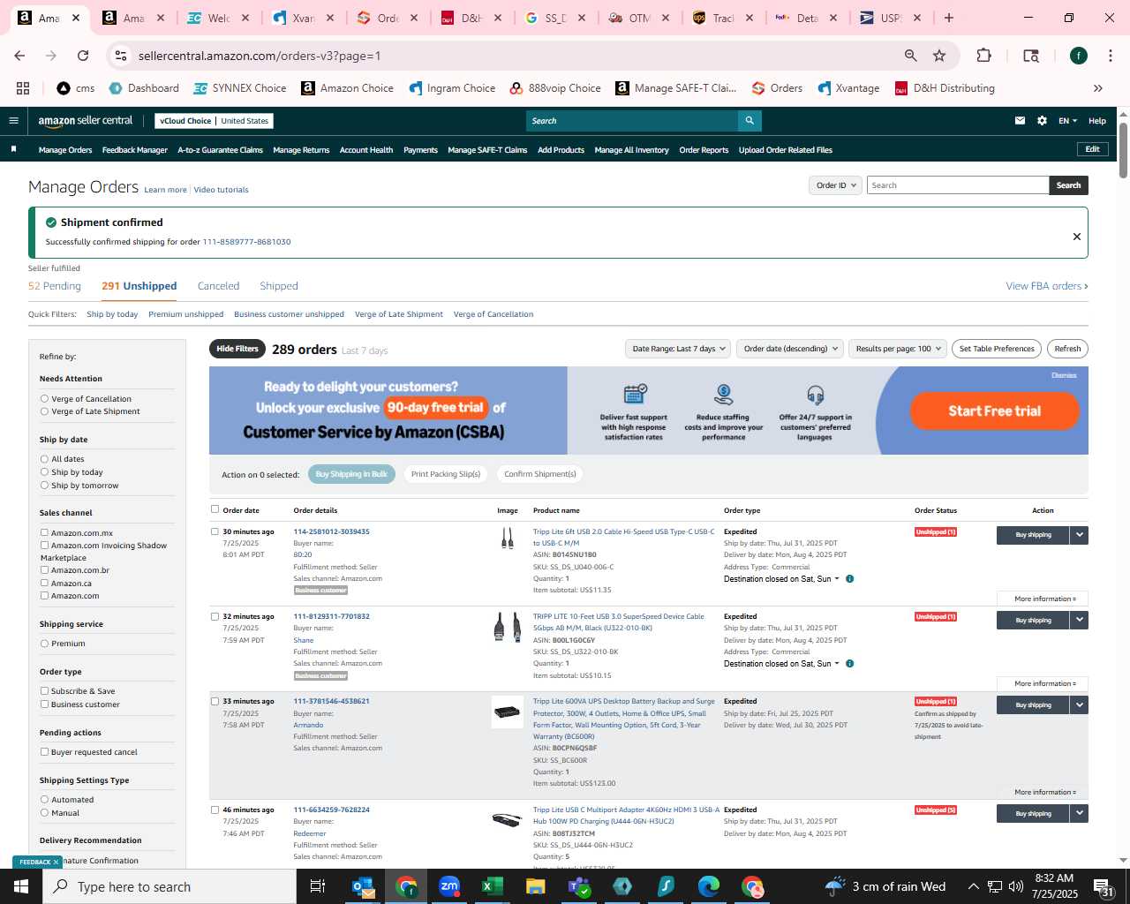Screen dimensions: 1130x904
Task: Click the UPS battery product thumbnail
Action: tap(508, 712)
